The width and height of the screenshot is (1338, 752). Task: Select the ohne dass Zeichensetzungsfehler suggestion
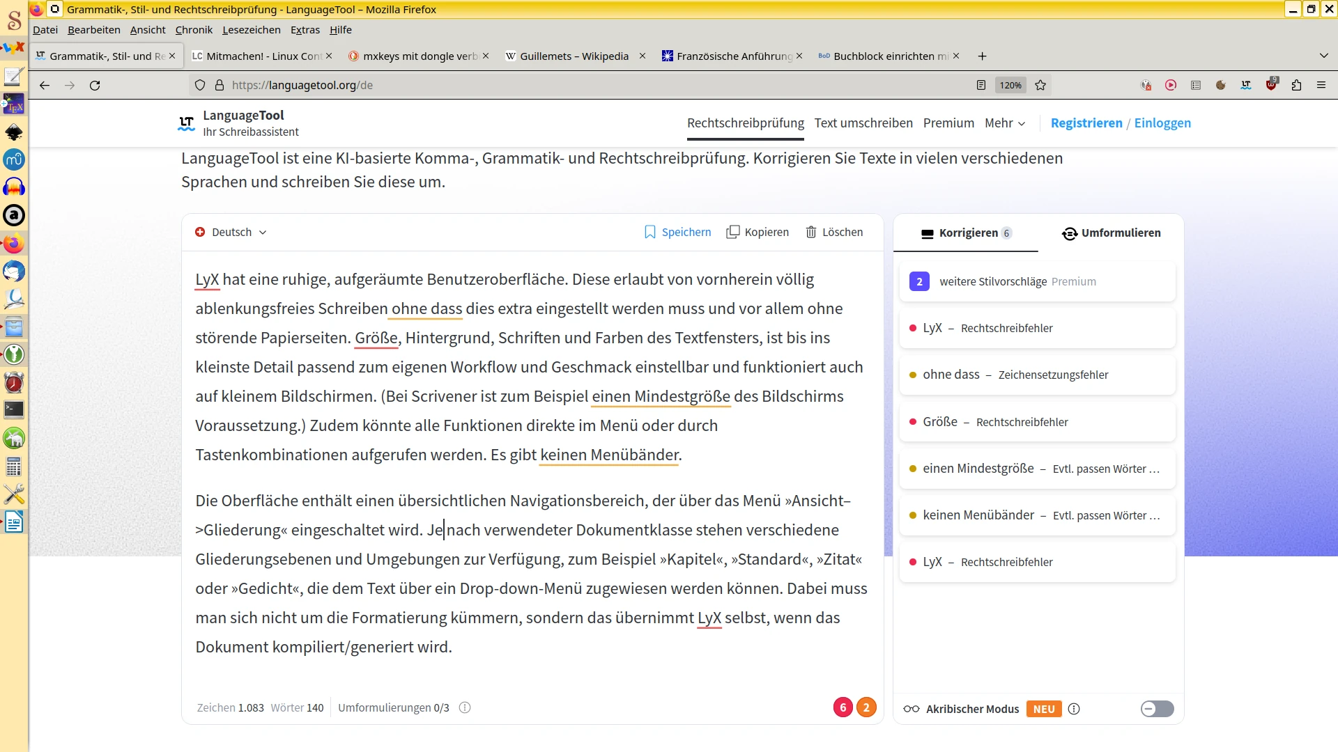coord(1037,375)
